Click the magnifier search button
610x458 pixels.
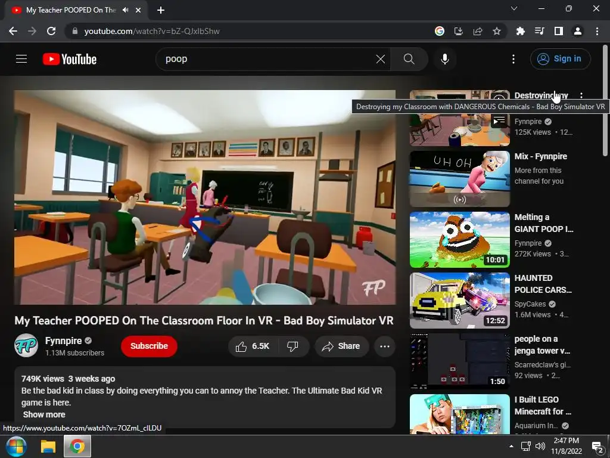(x=409, y=59)
